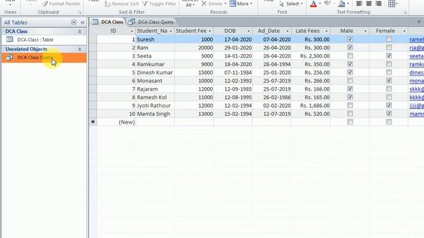This screenshot has height=238, width=424.
Task: Open DOB column filter dropdown
Action: point(248,31)
